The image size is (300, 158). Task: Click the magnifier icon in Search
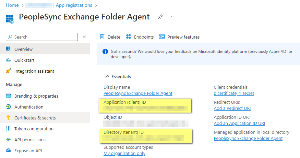click(x=10, y=37)
